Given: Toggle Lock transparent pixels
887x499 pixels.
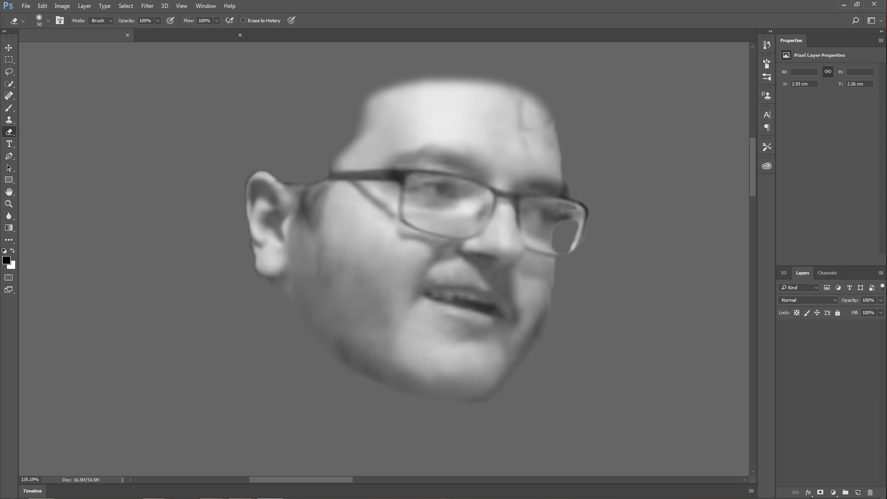Looking at the screenshot, I should pyautogui.click(x=796, y=313).
